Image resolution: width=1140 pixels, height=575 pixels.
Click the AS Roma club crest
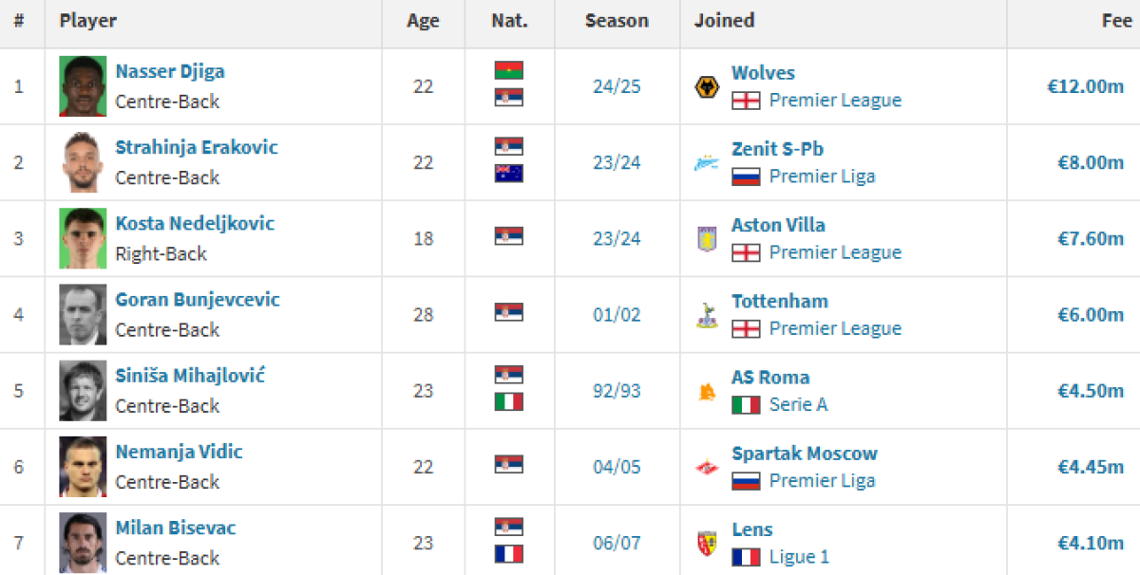pyautogui.click(x=707, y=391)
